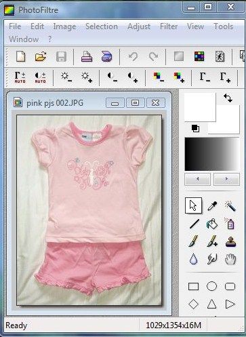The height and width of the screenshot is (337, 246).
Task: Select the Magic Wand tool
Action: click(x=230, y=206)
